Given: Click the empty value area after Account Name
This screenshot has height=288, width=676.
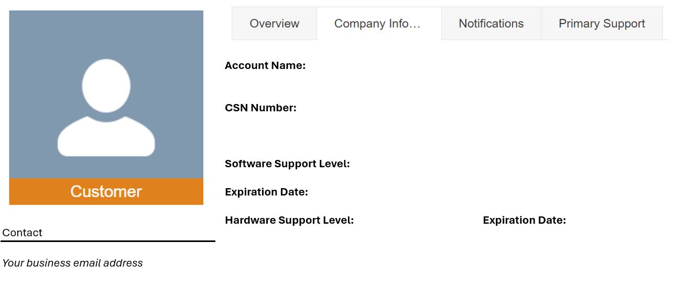Looking at the screenshot, I should pos(487,65).
